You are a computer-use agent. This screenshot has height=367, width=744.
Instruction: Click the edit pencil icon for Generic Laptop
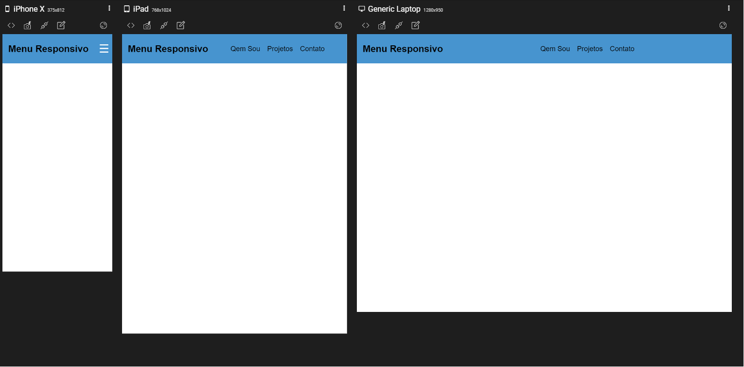[x=415, y=25]
